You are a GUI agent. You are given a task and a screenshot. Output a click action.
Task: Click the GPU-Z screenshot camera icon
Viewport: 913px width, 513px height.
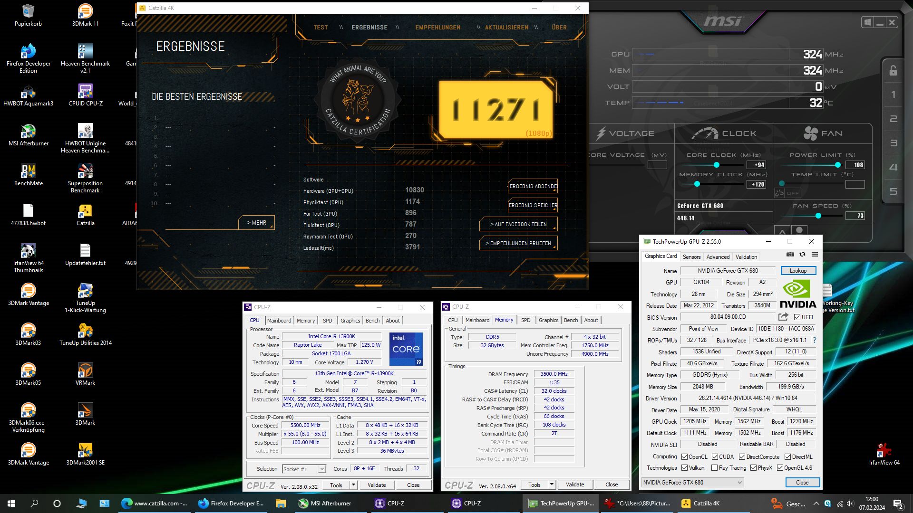click(790, 255)
